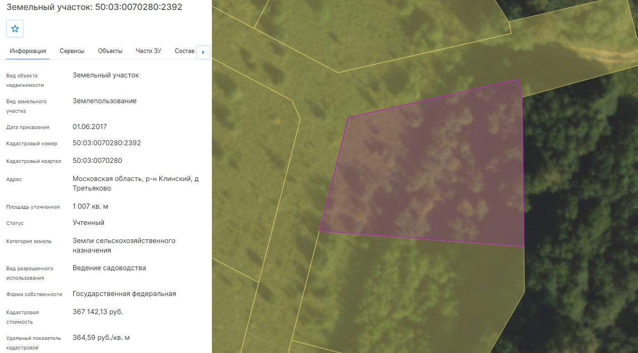Click the cadastral cost 367 142,13 руб.

click(98, 312)
